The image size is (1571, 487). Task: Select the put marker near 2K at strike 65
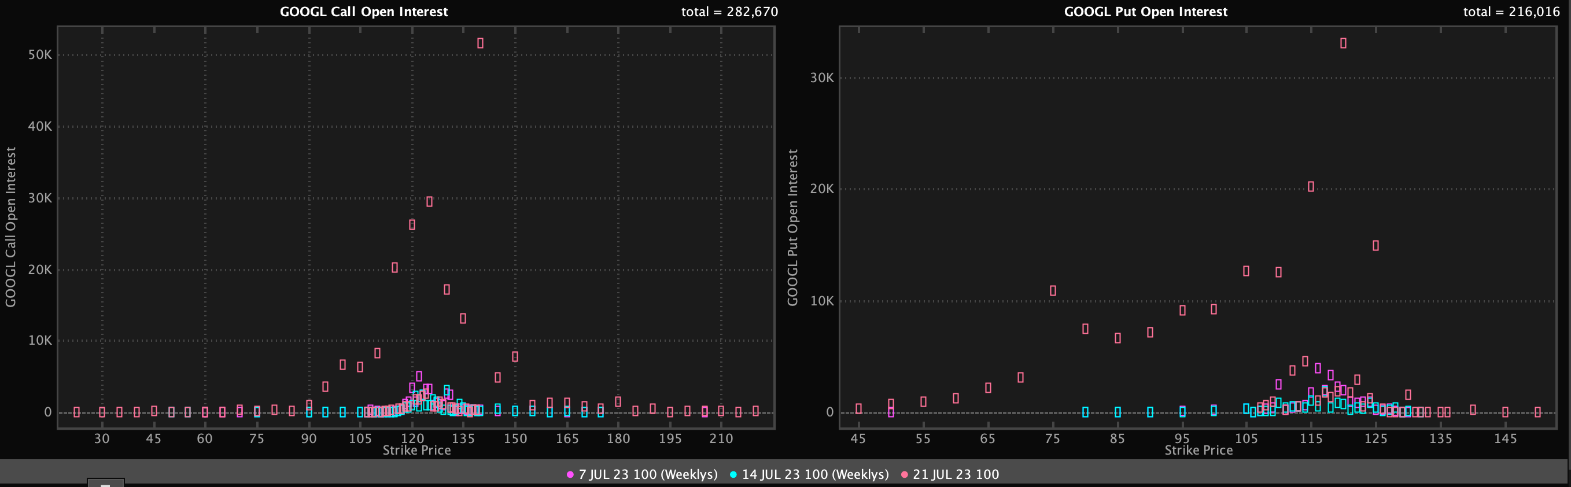tap(988, 388)
